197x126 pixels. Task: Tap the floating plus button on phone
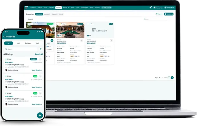40,115
